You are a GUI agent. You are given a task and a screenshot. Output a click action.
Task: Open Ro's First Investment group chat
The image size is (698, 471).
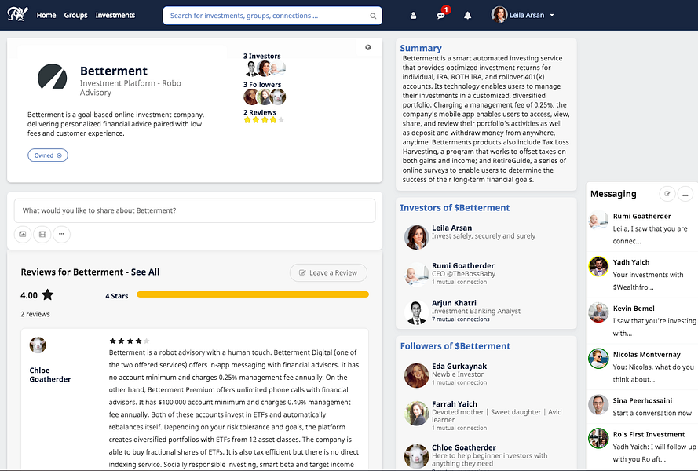[x=642, y=447]
